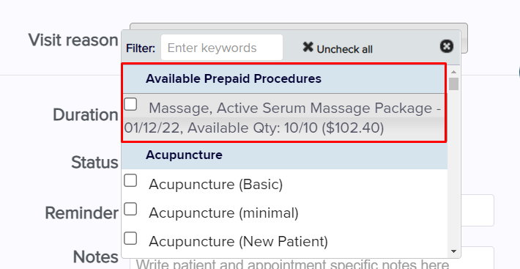
Task: Toggle the Acupuncture (New Patient) checkbox
Action: pos(130,238)
